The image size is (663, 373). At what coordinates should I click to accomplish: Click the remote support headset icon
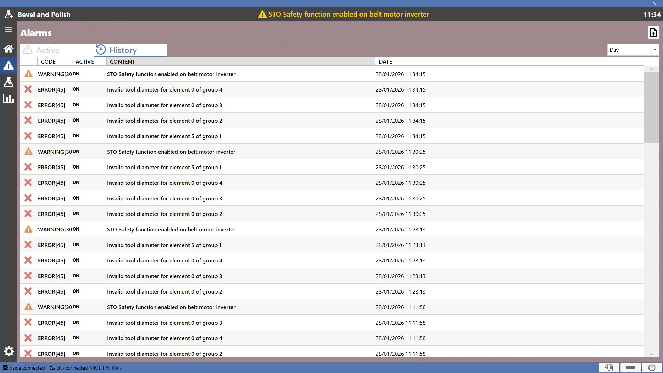click(x=609, y=367)
